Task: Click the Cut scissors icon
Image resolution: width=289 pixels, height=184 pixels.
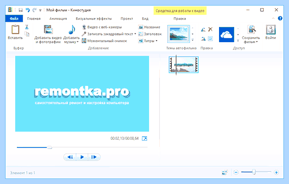Action: (27, 27)
